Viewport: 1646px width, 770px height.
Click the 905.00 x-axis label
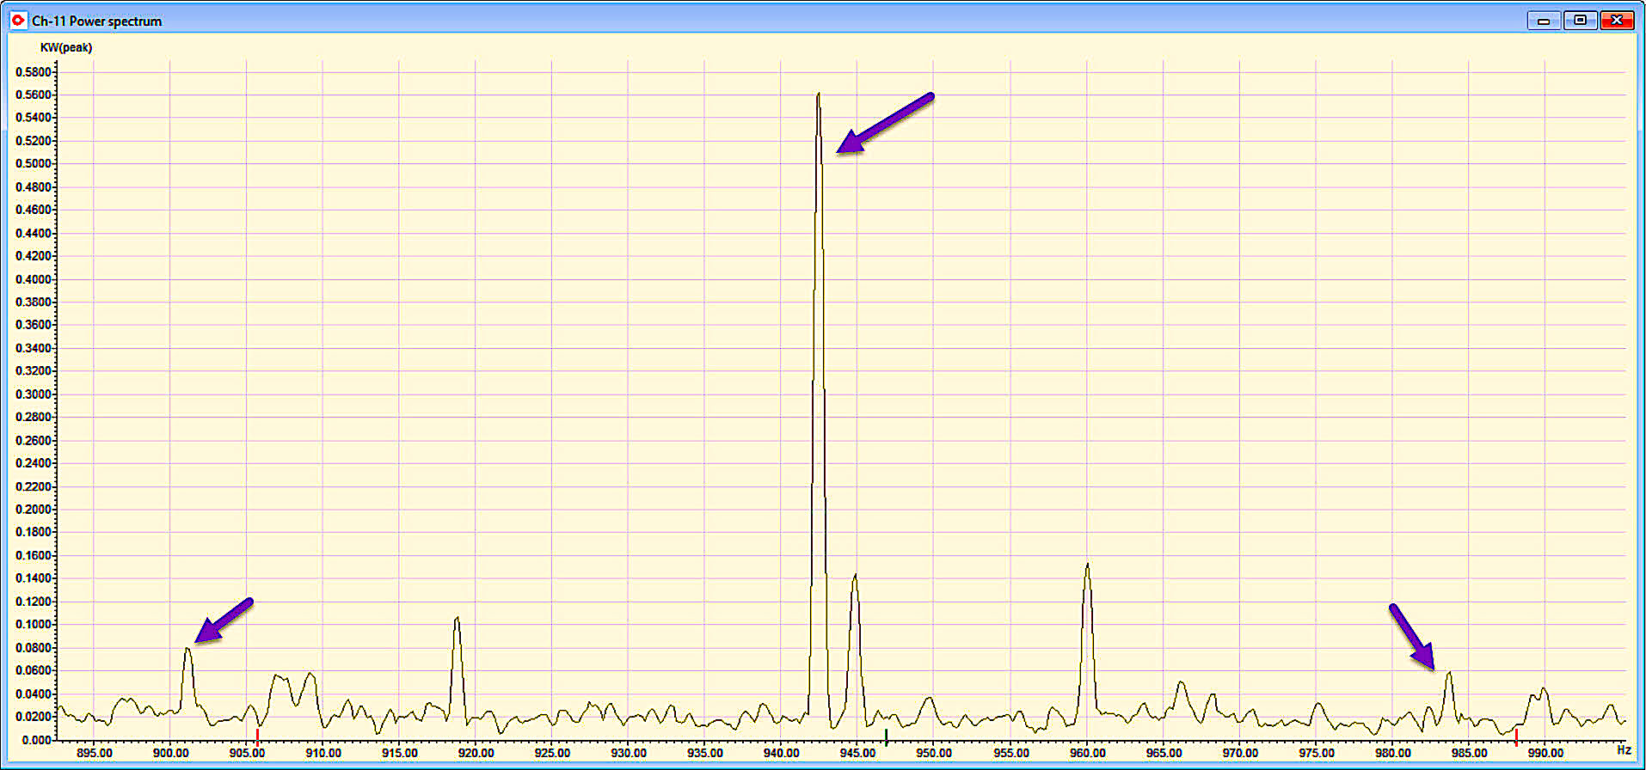(247, 753)
